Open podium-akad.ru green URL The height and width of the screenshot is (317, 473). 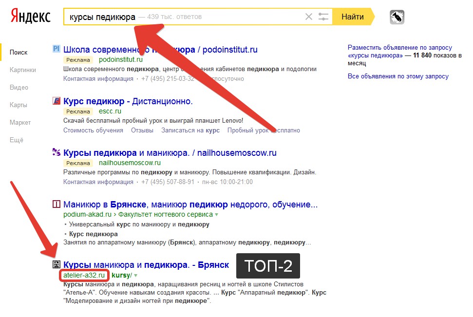click(x=87, y=214)
